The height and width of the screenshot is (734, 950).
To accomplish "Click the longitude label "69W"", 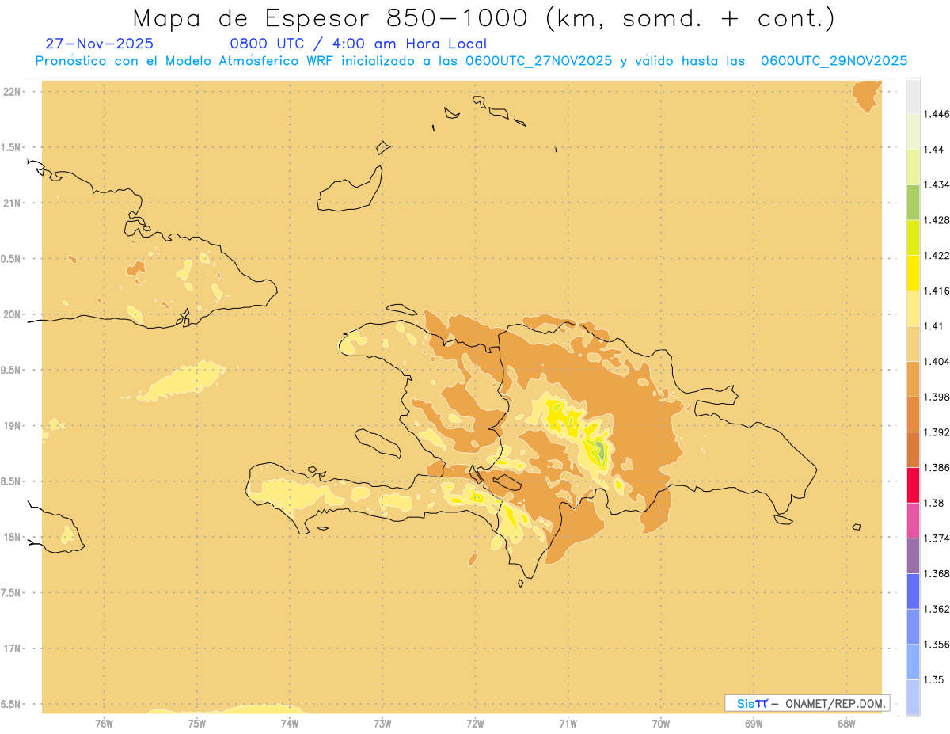I will [x=754, y=723].
